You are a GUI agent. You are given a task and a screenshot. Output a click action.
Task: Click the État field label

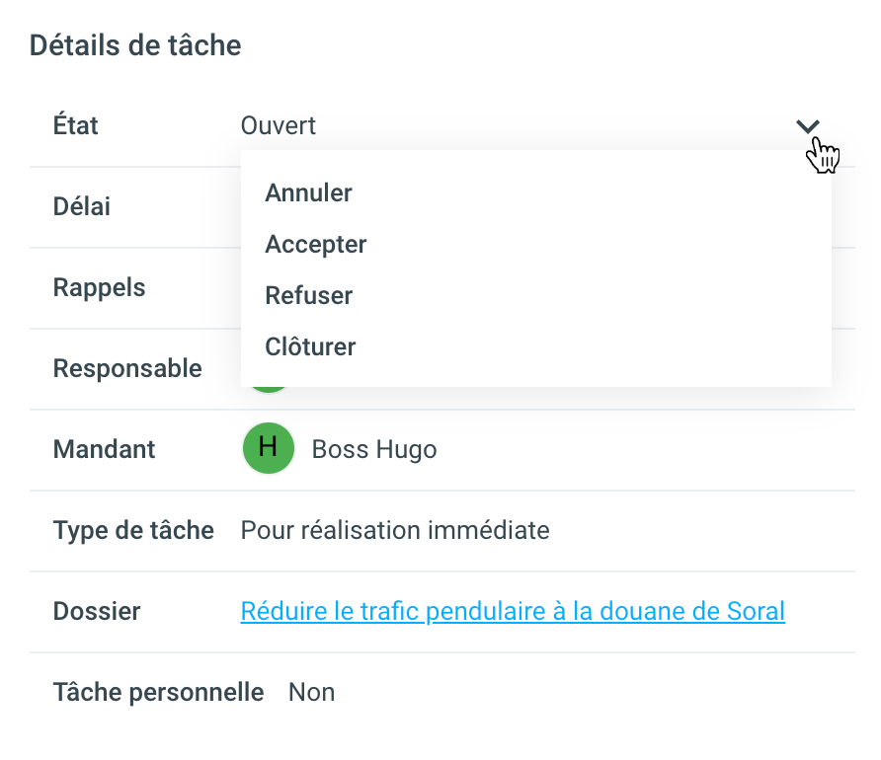[76, 126]
